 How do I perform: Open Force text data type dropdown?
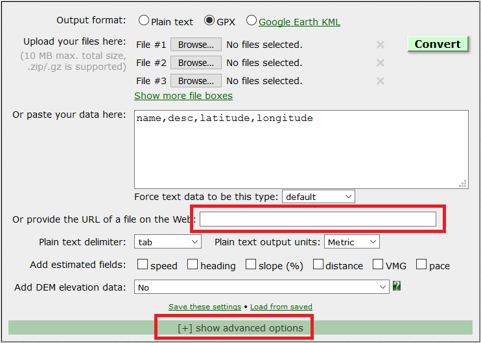coord(318,197)
